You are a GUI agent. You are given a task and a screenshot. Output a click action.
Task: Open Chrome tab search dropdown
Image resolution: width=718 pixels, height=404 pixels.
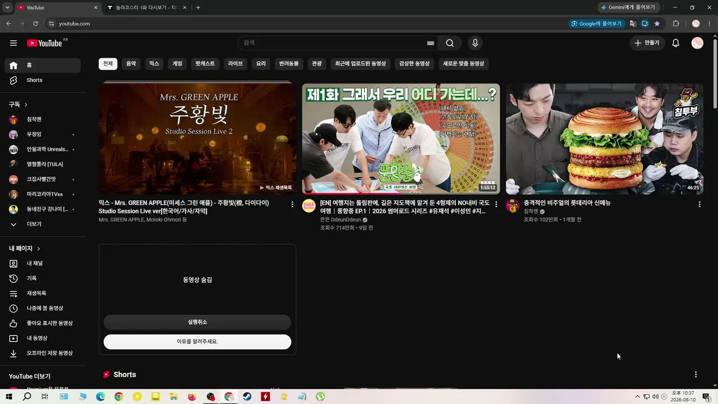[7, 7]
